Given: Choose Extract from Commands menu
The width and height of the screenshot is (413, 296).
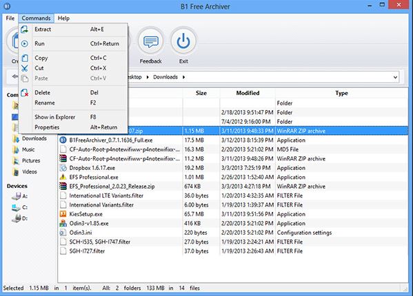Looking at the screenshot, I should point(73,30).
